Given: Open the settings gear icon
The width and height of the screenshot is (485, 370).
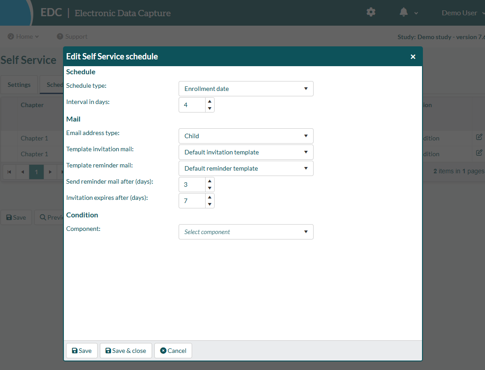Looking at the screenshot, I should click(371, 12).
